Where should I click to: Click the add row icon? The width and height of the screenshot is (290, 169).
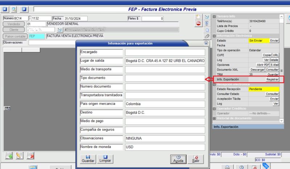[10, 156]
